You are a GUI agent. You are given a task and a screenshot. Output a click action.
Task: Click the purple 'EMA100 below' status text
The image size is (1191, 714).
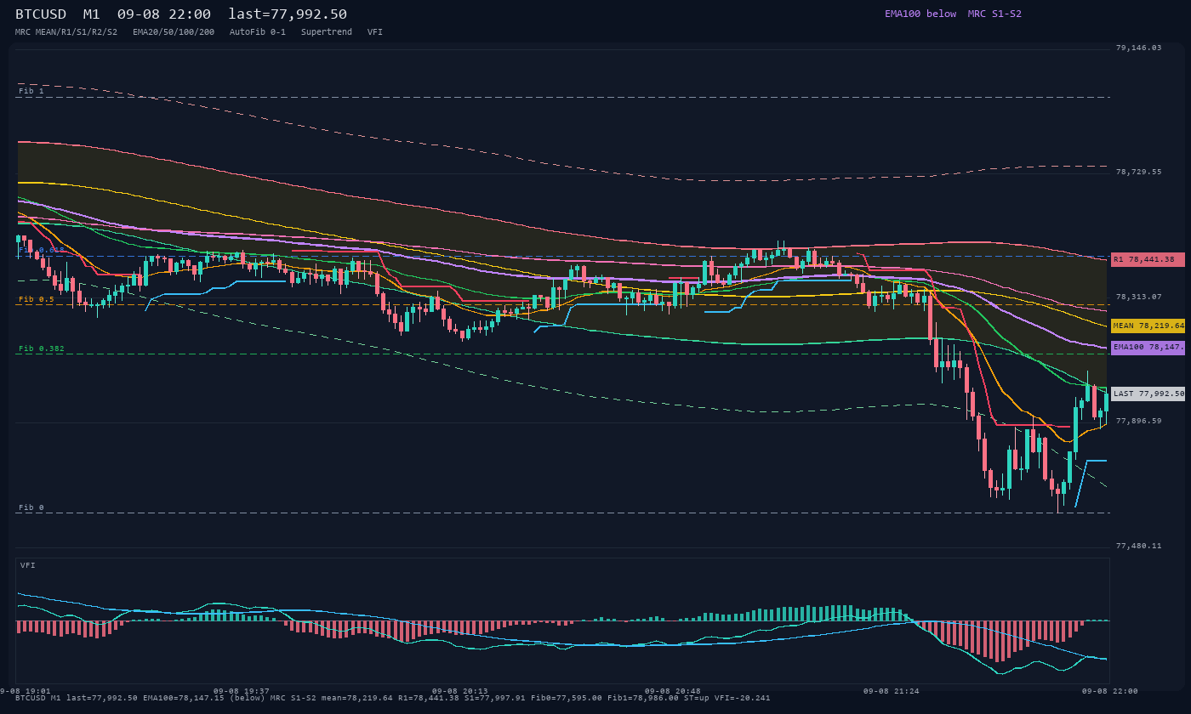tap(920, 14)
